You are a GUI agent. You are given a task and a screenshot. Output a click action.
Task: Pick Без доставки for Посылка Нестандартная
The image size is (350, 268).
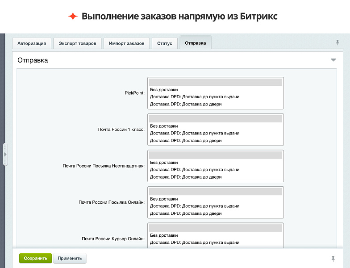pos(164,163)
